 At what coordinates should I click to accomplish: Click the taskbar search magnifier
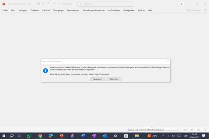coord(12,136)
